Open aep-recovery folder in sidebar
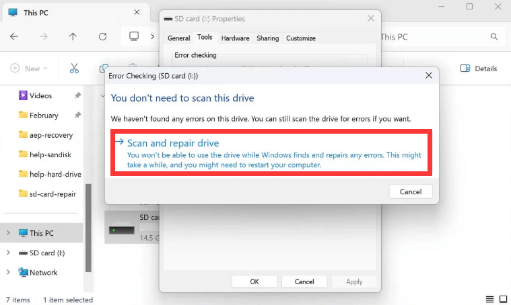This screenshot has height=305, width=511. pyautogui.click(x=51, y=135)
